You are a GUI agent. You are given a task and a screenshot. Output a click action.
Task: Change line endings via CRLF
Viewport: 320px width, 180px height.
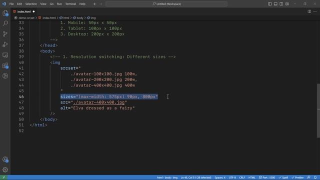tap(242, 177)
